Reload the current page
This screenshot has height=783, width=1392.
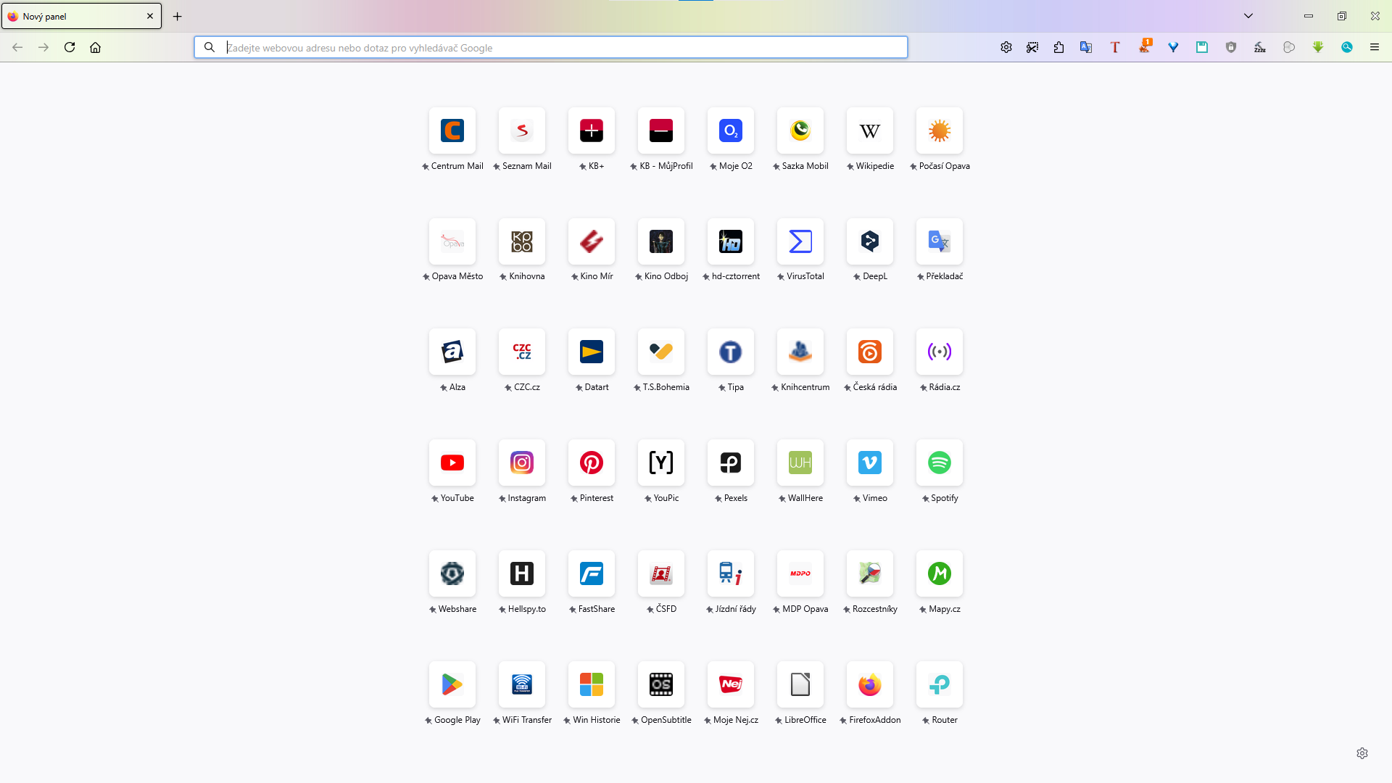tap(70, 48)
